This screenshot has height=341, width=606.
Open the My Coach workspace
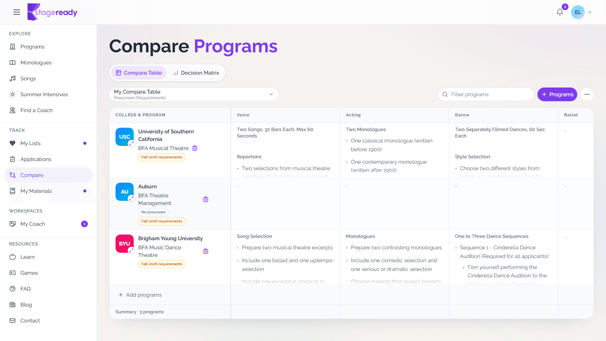click(48, 224)
